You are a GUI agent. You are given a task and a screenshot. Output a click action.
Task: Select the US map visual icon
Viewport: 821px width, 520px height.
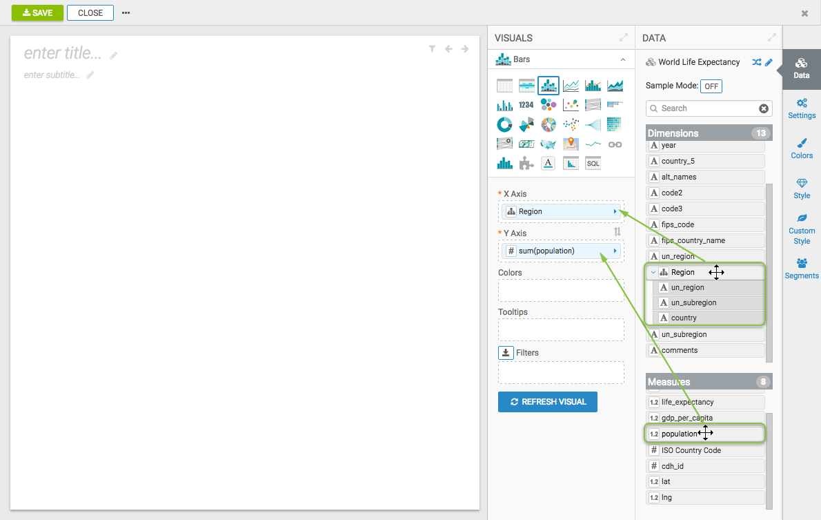[548, 144]
